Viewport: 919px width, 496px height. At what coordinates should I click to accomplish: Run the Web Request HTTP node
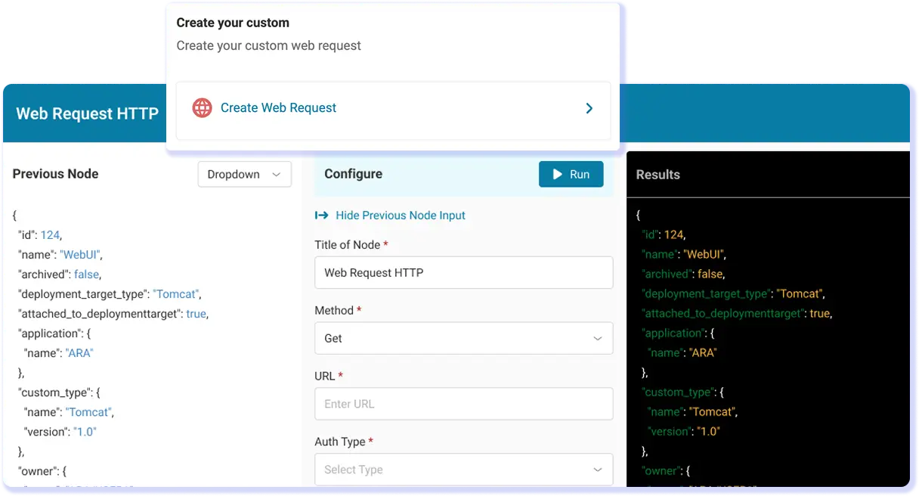tap(571, 174)
